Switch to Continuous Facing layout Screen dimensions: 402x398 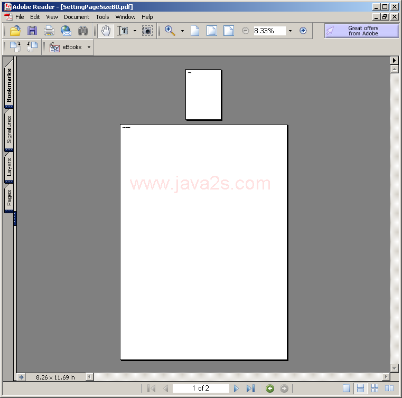pyautogui.click(x=375, y=388)
